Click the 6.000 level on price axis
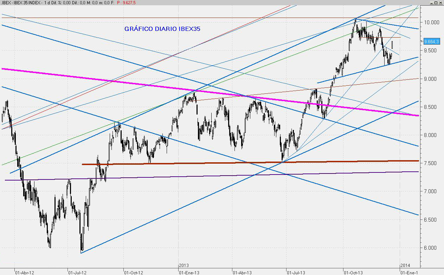This screenshot has height=275, width=444. coord(432,248)
